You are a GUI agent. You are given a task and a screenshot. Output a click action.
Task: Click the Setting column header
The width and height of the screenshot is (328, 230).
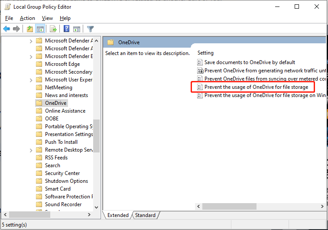coord(205,53)
